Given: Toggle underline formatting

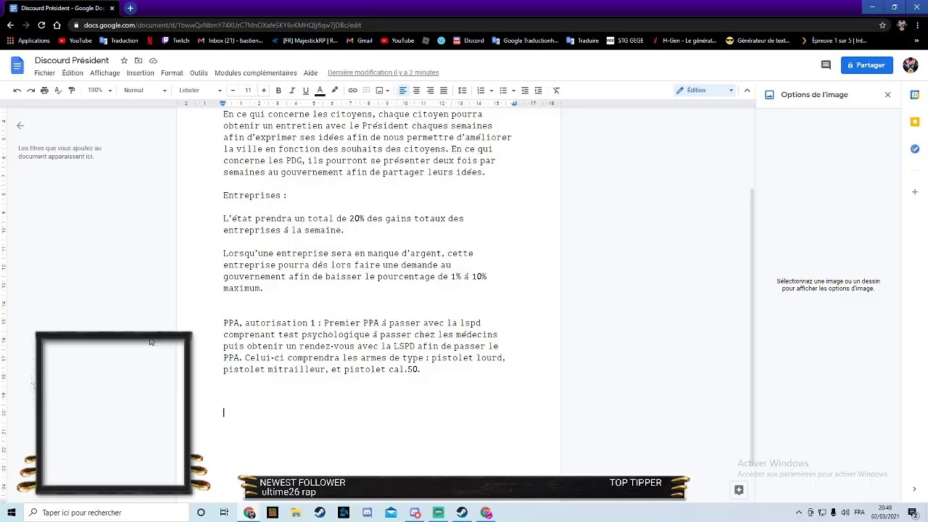Looking at the screenshot, I should (306, 91).
